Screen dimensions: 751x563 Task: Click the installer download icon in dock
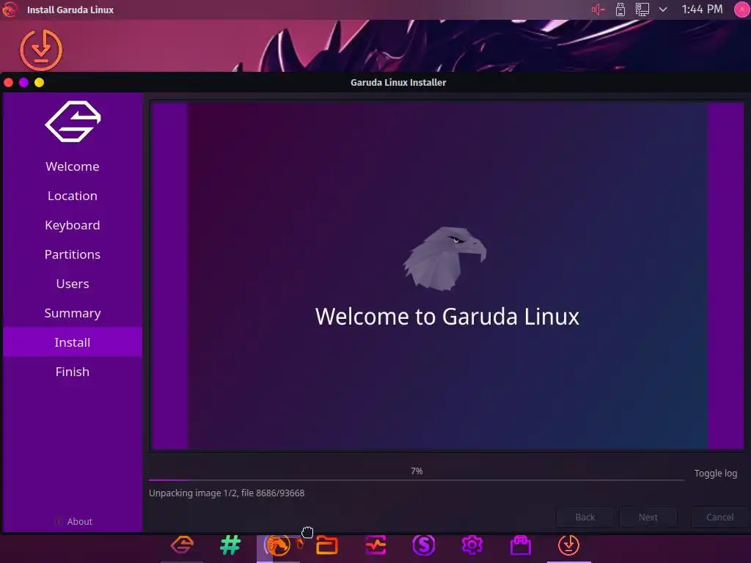tap(569, 545)
